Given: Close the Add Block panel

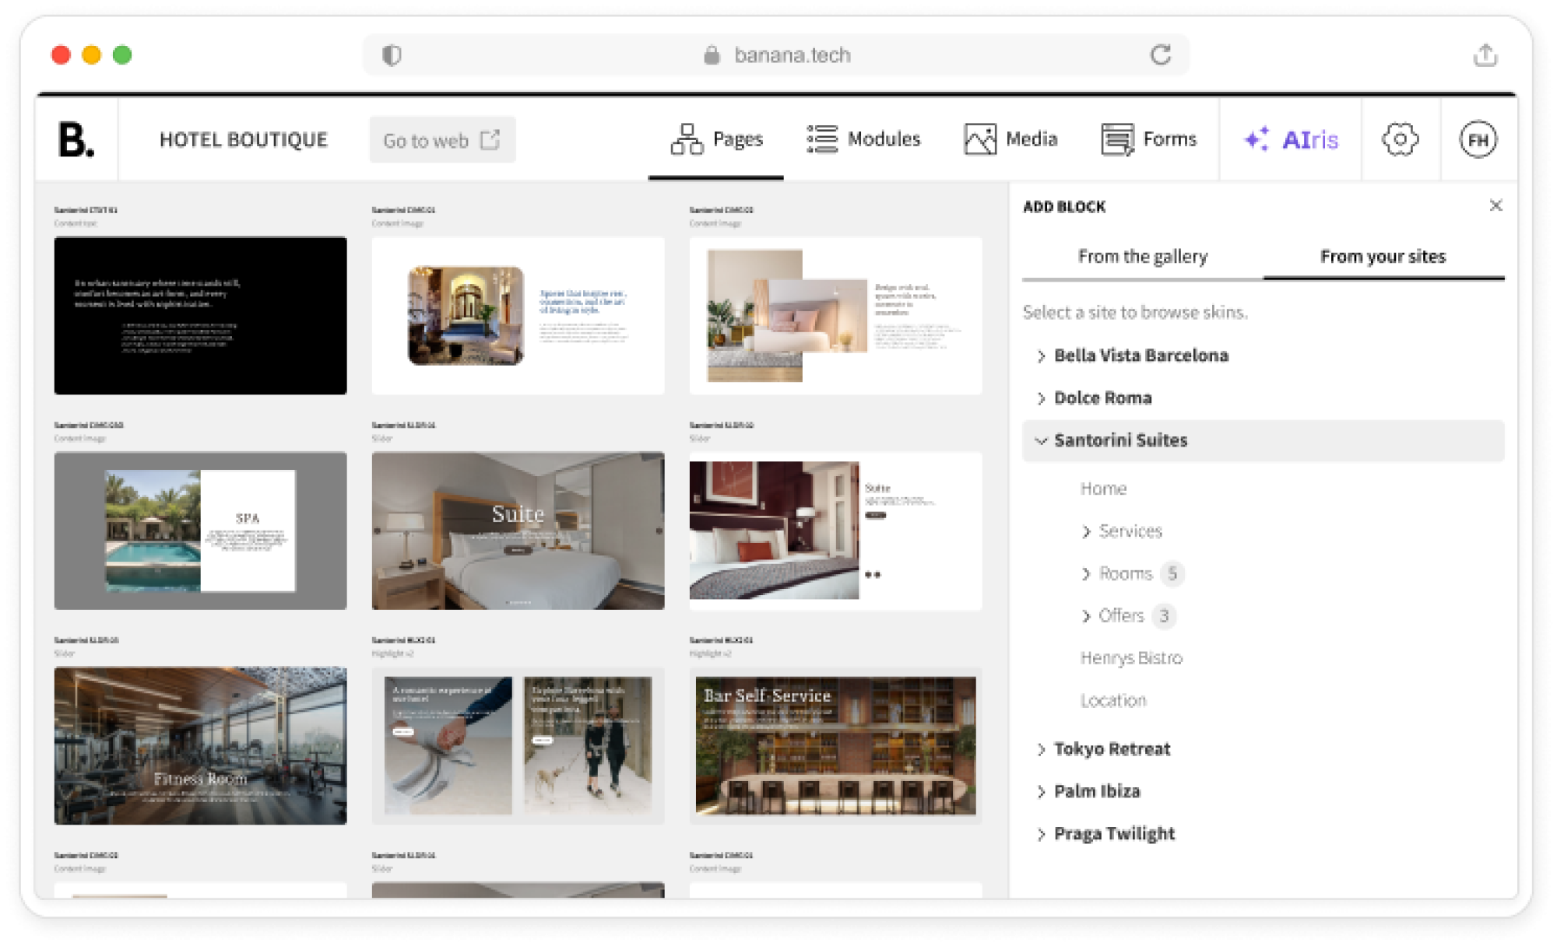Looking at the screenshot, I should 1495,205.
